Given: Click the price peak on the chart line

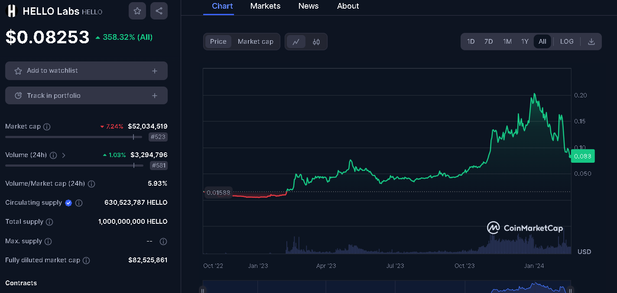Looking at the screenshot, I should tap(535, 93).
